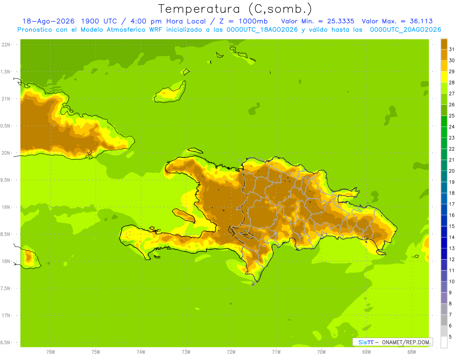This screenshot has width=462, height=357.
Task: Click the "73W" longitude label
Action: point(186,352)
